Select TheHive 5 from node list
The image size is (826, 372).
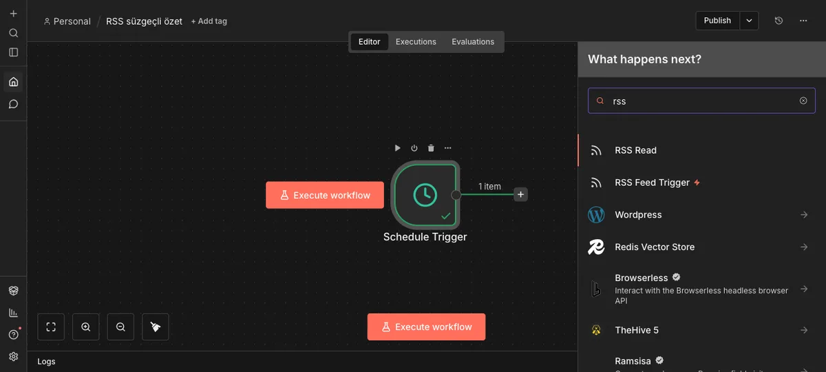pyautogui.click(x=701, y=331)
